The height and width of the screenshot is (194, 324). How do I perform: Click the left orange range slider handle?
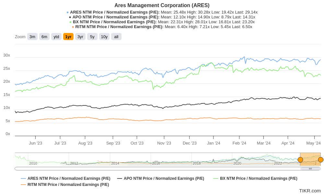300,159
